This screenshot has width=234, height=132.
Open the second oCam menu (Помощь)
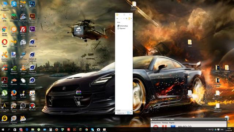[165, 122]
